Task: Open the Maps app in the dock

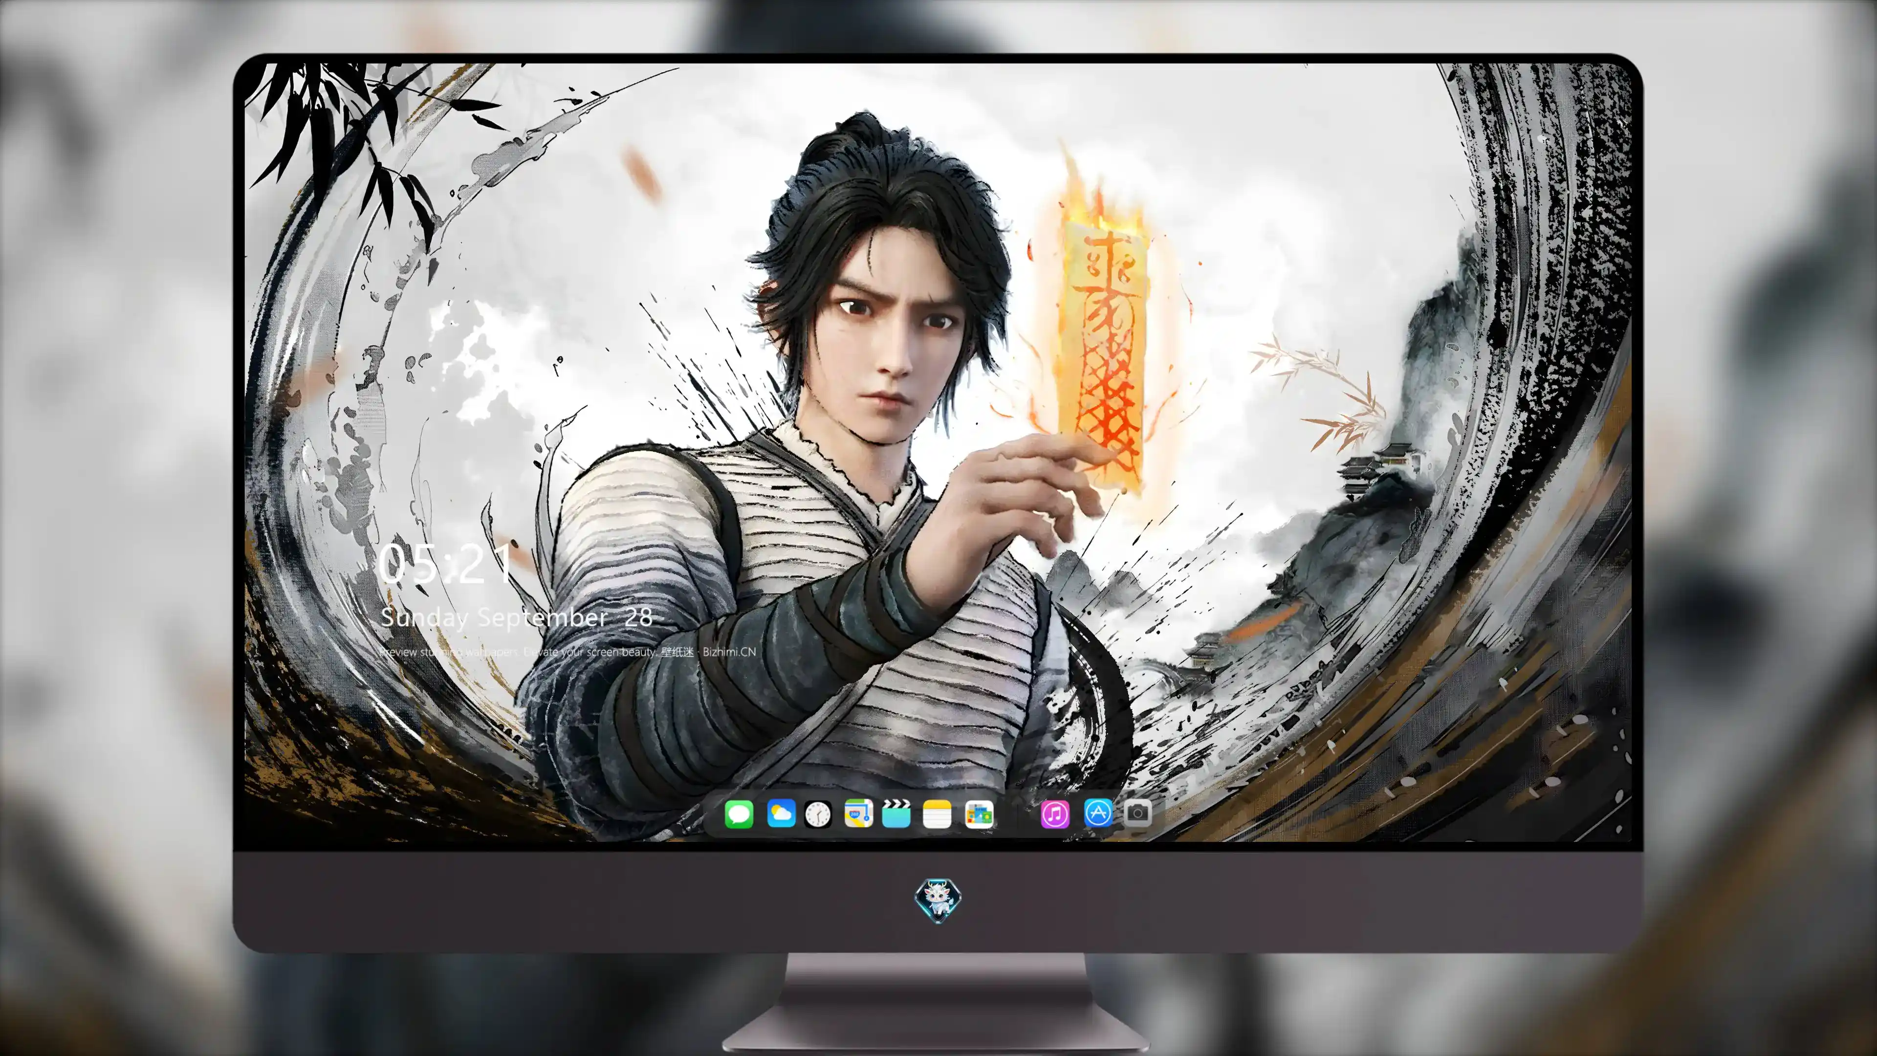Action: tap(858, 814)
